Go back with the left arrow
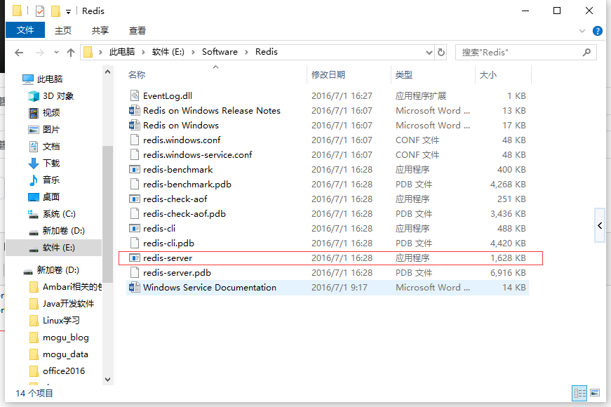 [x=19, y=52]
